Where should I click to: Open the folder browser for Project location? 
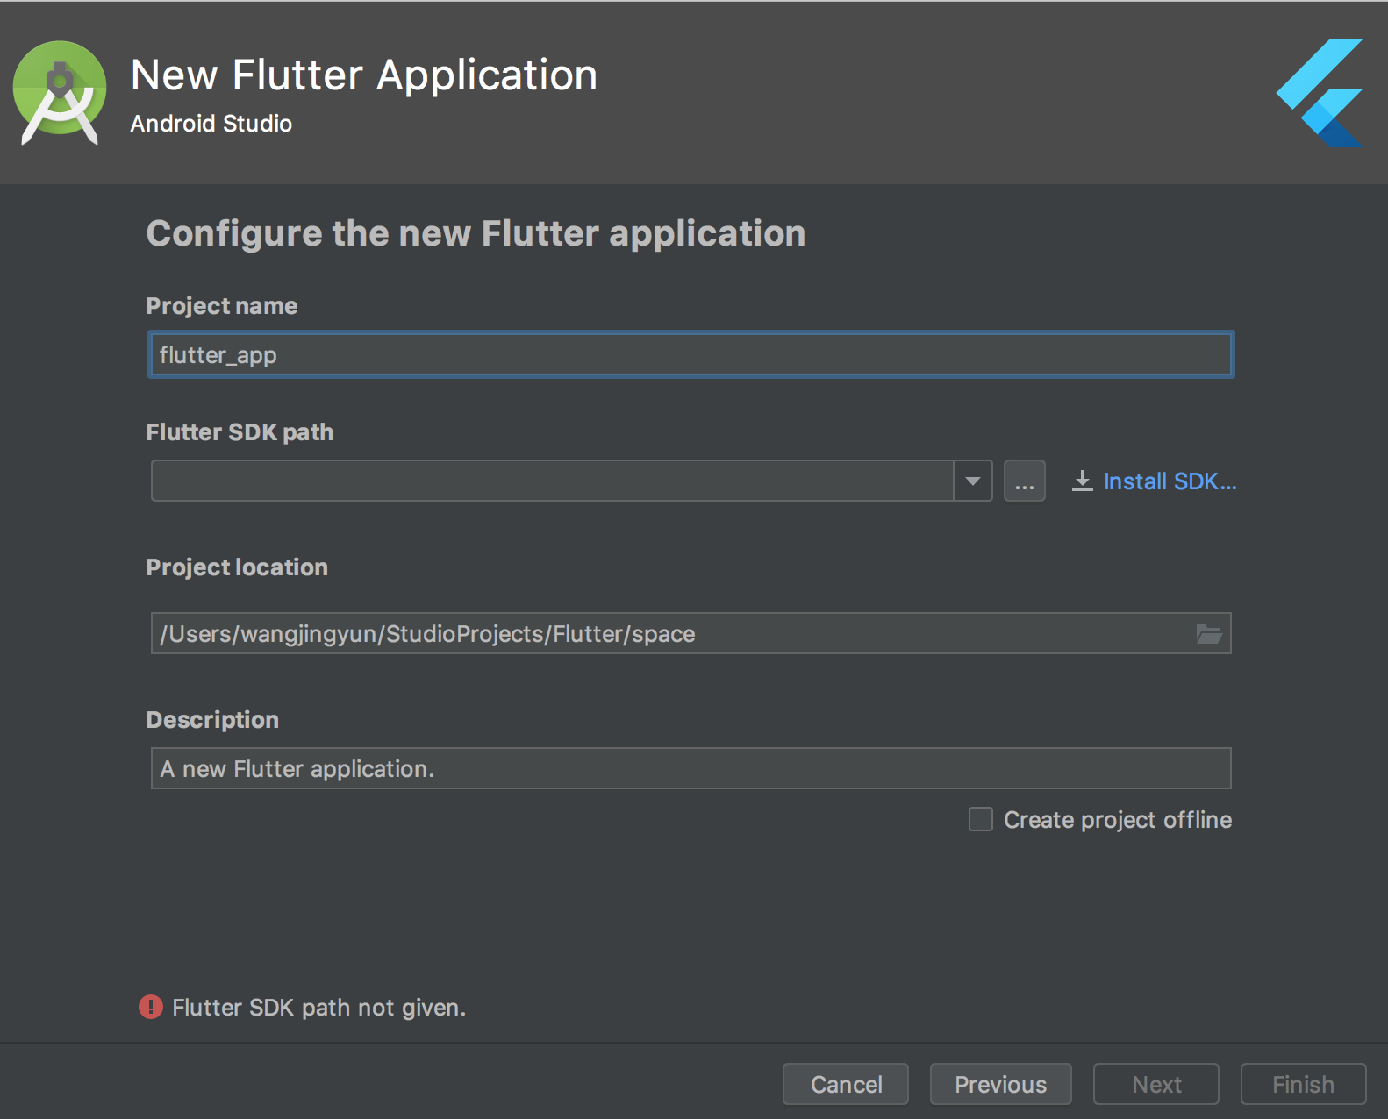pyautogui.click(x=1209, y=634)
